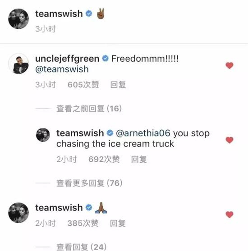Open teamswish avatar in top post caption

point(18,19)
